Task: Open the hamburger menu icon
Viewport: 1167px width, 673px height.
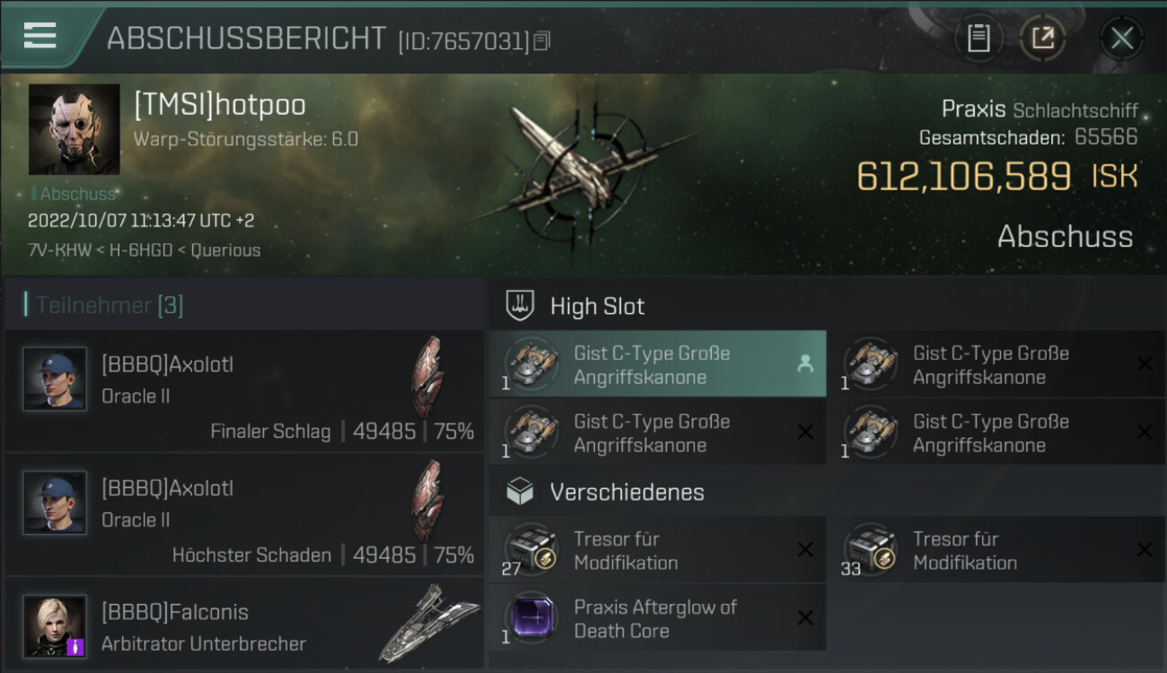Action: click(x=40, y=36)
